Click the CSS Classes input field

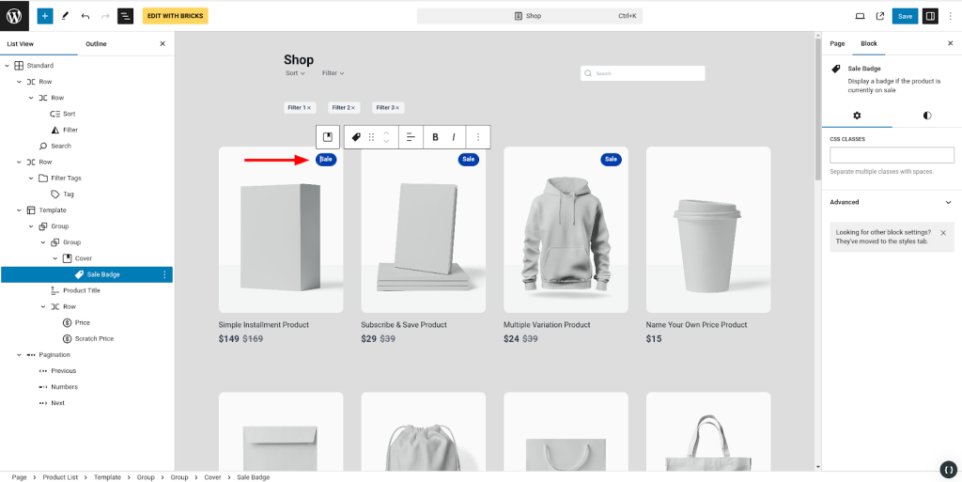coord(891,155)
